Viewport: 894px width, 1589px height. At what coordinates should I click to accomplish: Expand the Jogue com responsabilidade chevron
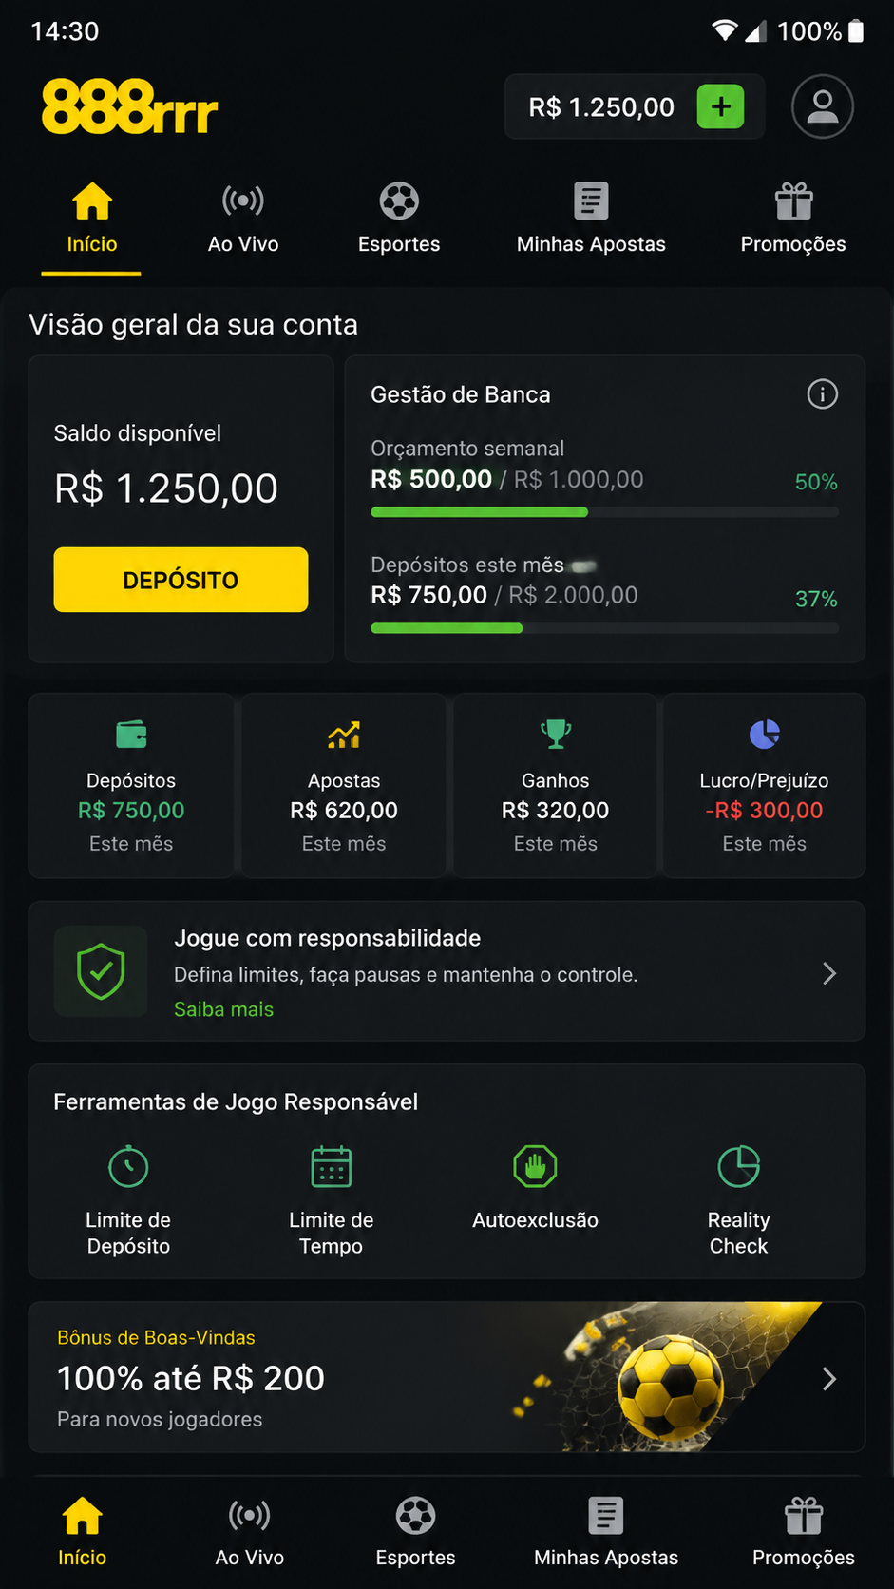click(x=829, y=973)
